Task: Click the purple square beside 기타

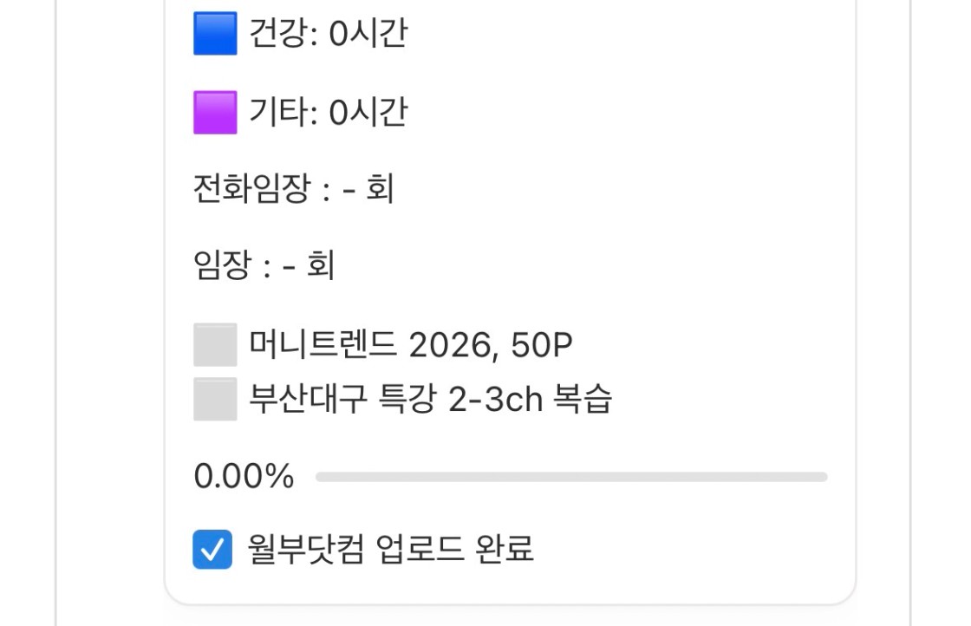Action: coord(215,113)
